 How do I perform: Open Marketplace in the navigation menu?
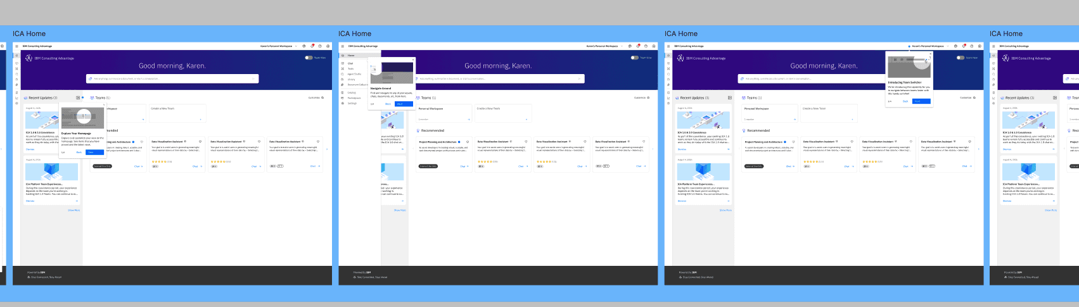click(x=354, y=98)
